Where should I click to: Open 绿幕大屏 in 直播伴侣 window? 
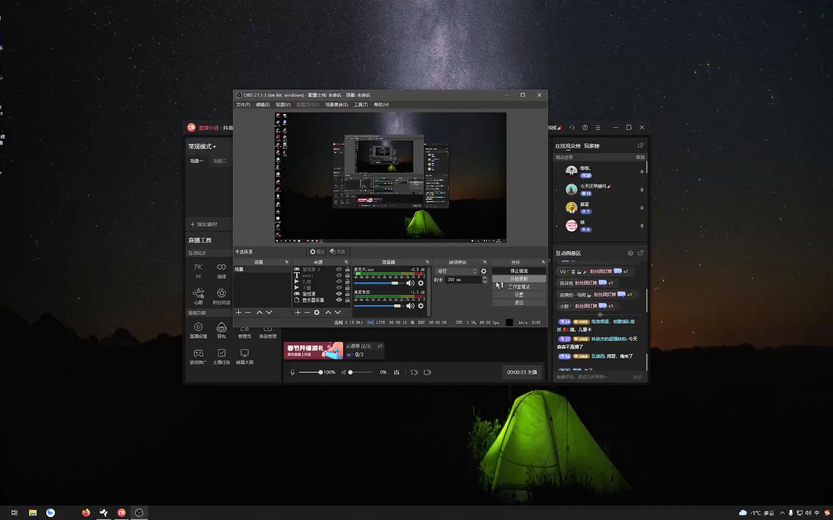pyautogui.click(x=244, y=356)
